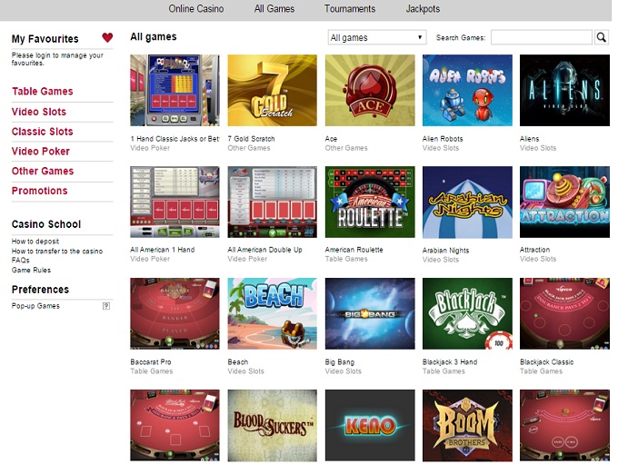Screen dimensions: 618x464
Task: Expand the All games filter dropdown
Action: (376, 37)
